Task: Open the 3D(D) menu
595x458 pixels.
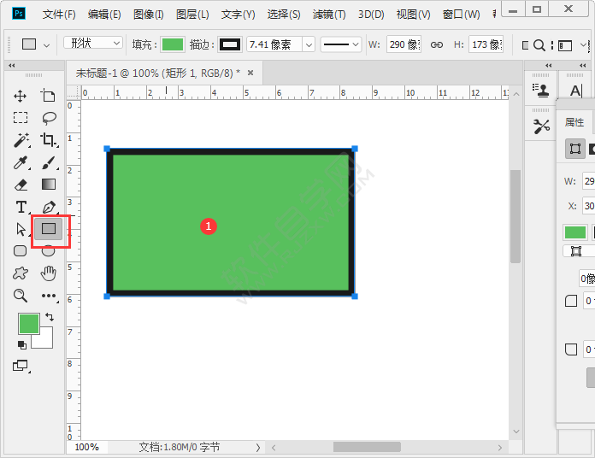Action: (x=371, y=15)
